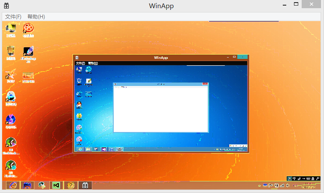Click the 中 character on the IME language bar
This screenshot has width=324, height=193.
tap(294, 178)
